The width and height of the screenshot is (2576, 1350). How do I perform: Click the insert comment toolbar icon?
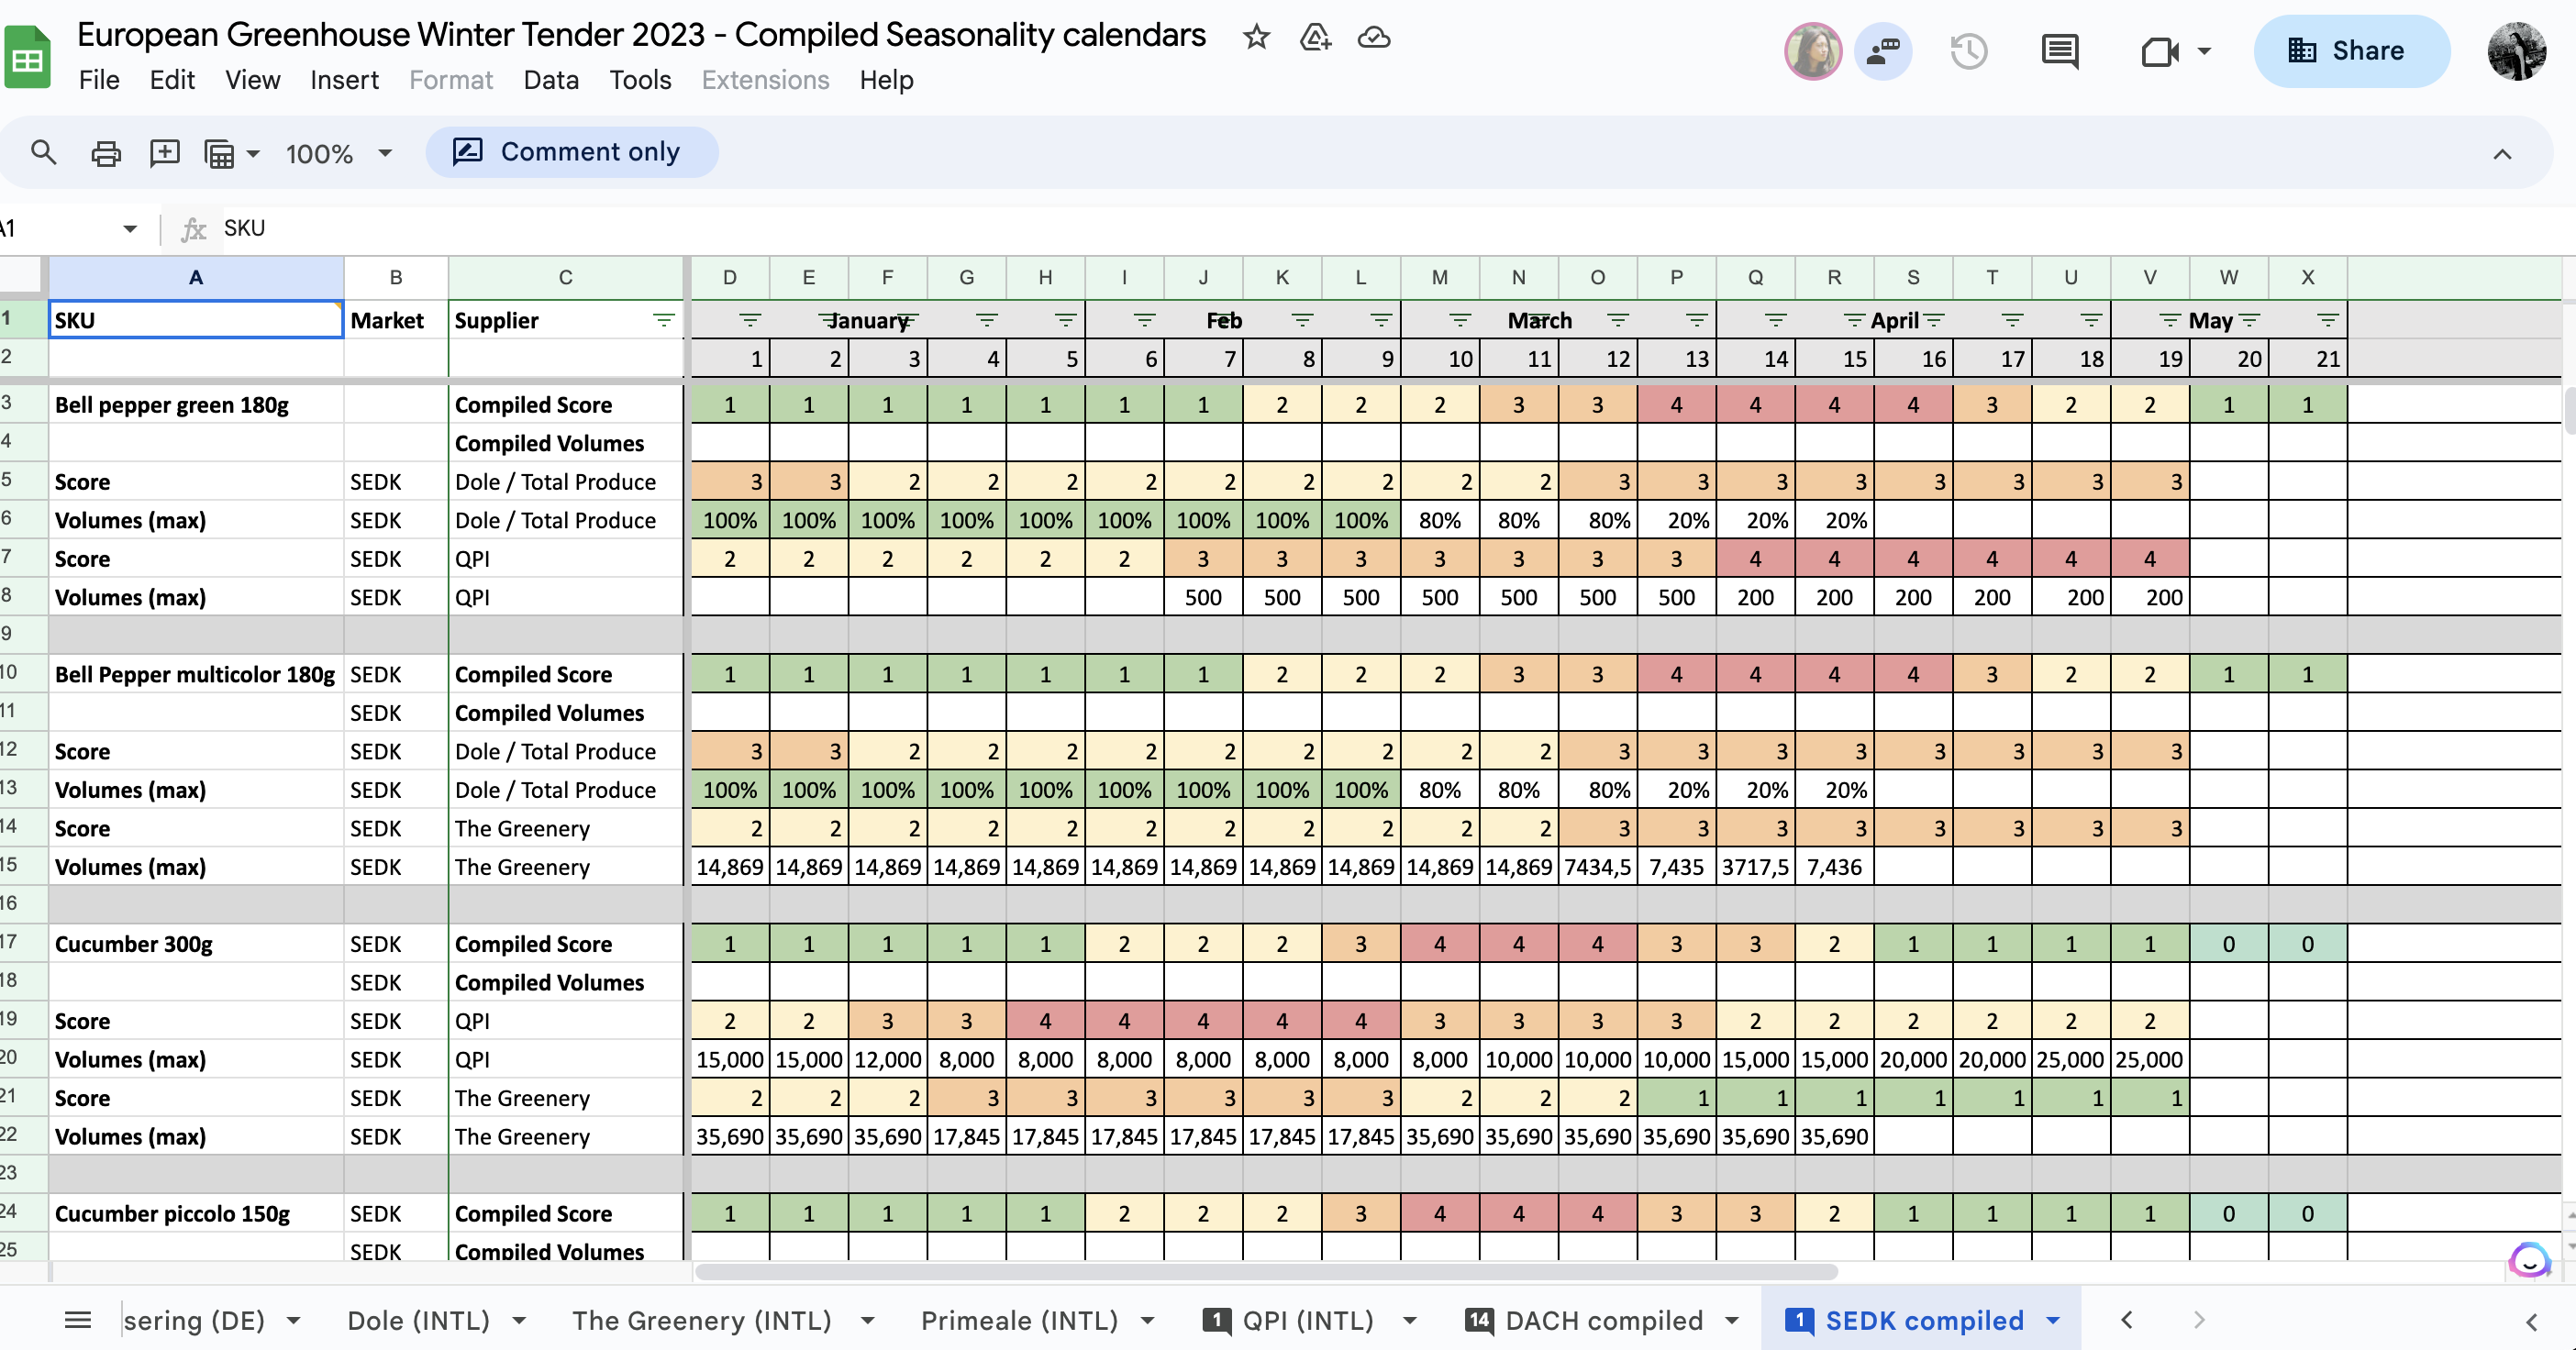164,153
